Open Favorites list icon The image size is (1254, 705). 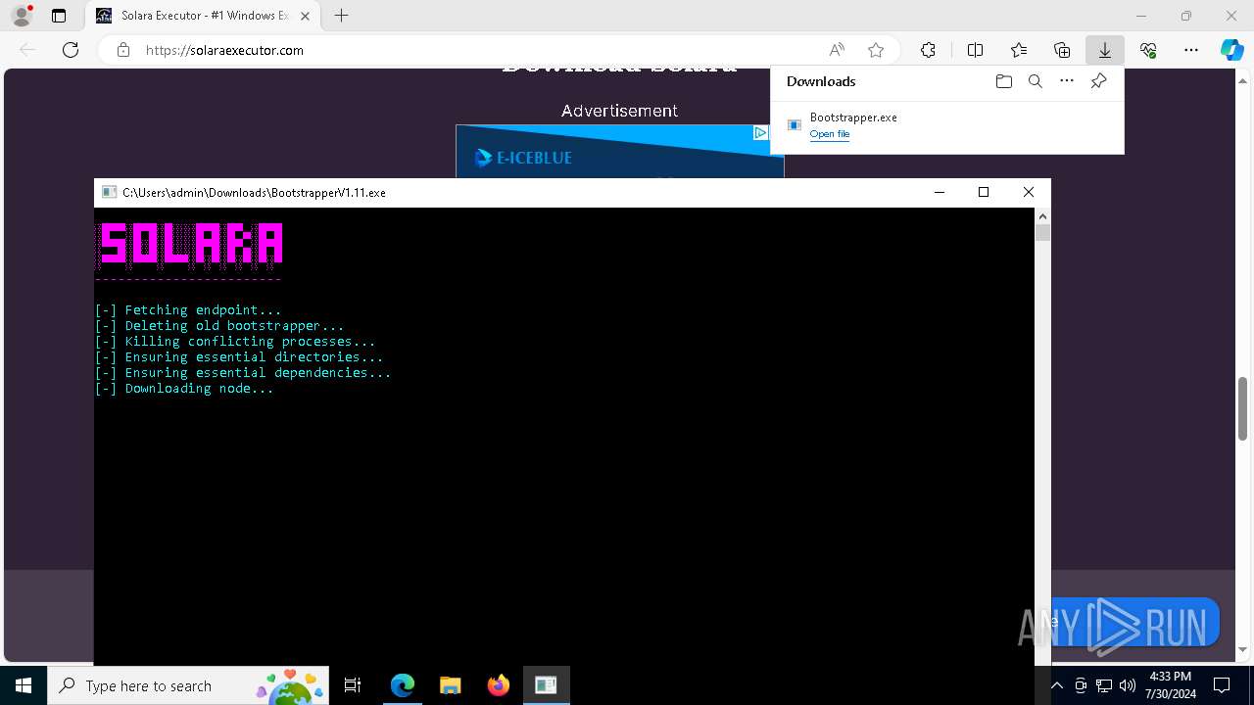(1019, 50)
